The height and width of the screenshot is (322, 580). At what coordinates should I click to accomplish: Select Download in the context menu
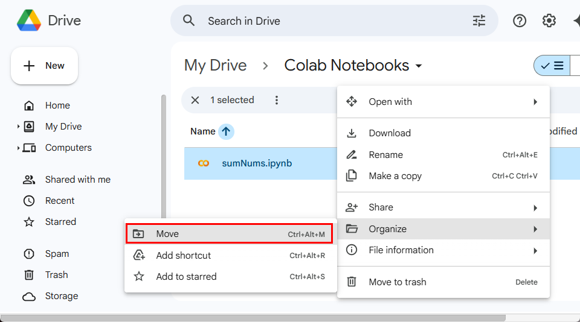coord(443,133)
